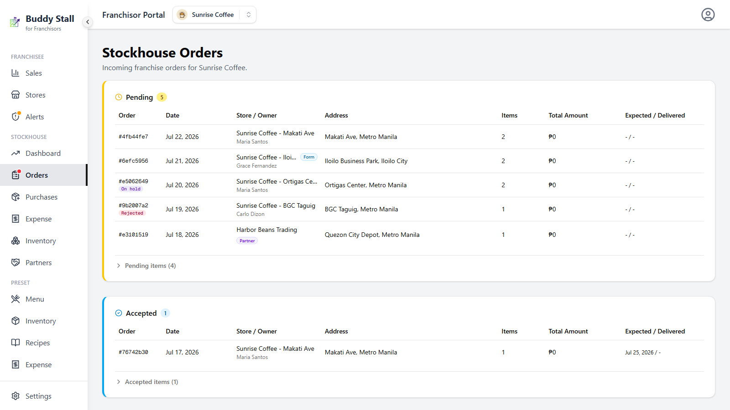Screen dimensions: 730x410
Task: Click Sunrise Coffee - BGC Taguig store
Action: tap(276, 205)
